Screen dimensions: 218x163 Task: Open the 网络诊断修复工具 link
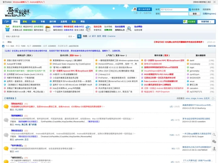[x=202, y=2]
